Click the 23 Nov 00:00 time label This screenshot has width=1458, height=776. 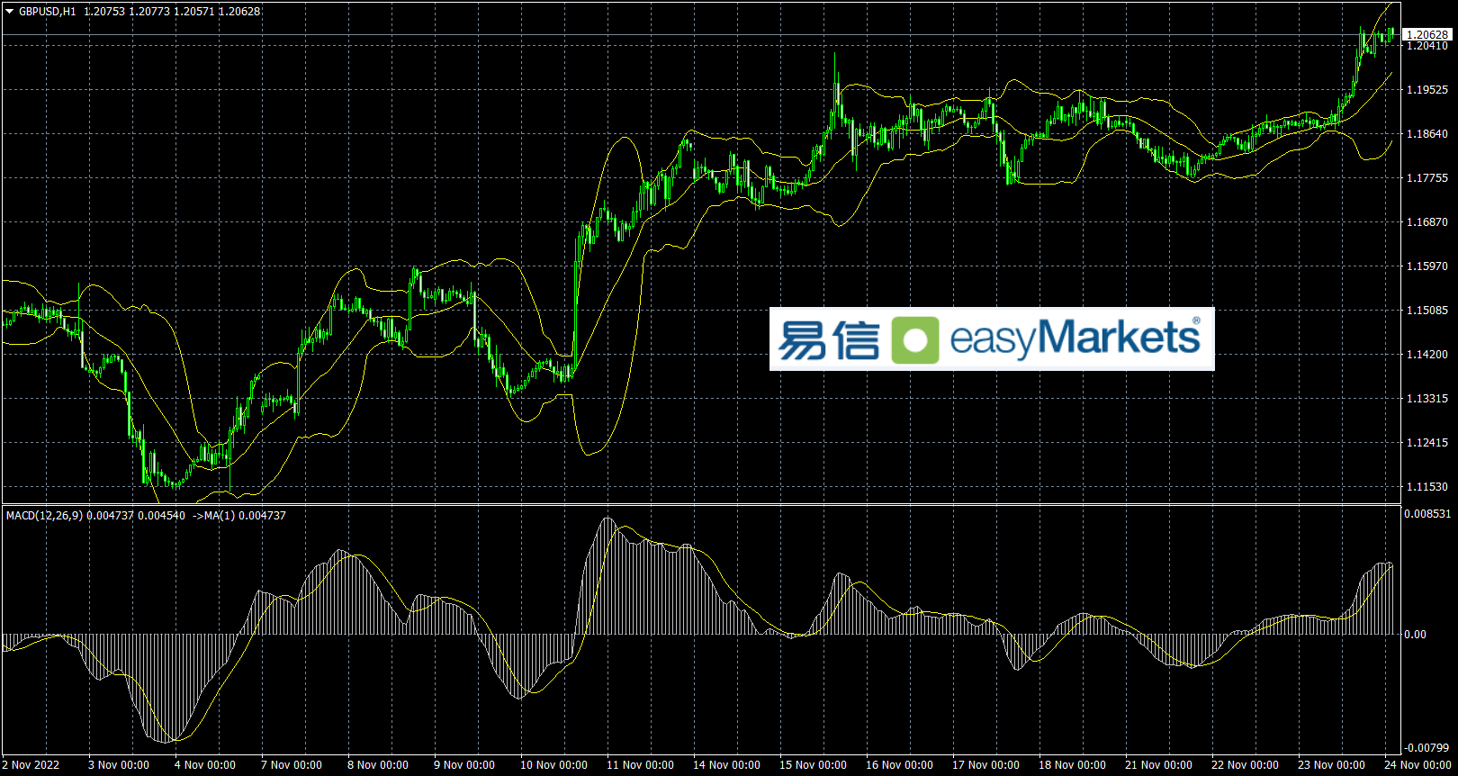pos(1331,765)
